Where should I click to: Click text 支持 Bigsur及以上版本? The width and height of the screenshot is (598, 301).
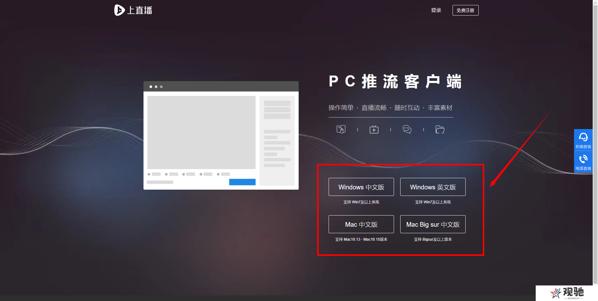click(x=433, y=239)
